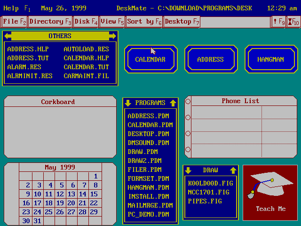The height and width of the screenshot is (226, 301).
Task: Click the hourglass F10 icon
Action: click(293, 22)
